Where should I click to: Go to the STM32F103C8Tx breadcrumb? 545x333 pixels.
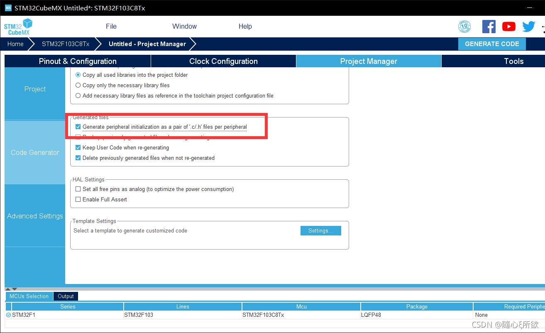[x=66, y=44]
